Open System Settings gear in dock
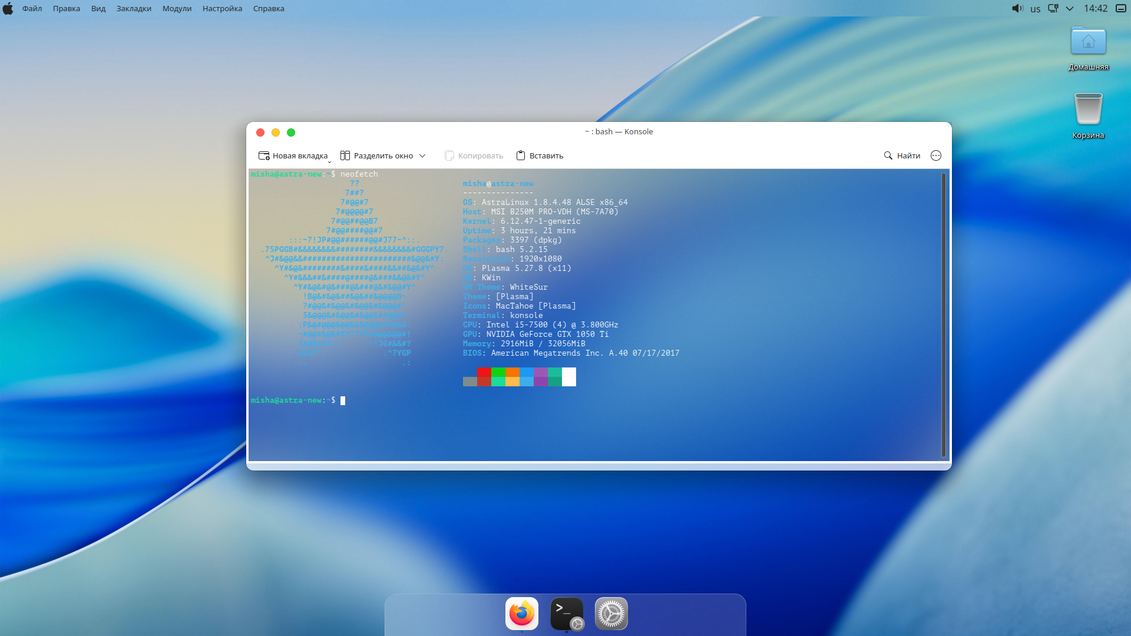1131x636 pixels. 611,614
